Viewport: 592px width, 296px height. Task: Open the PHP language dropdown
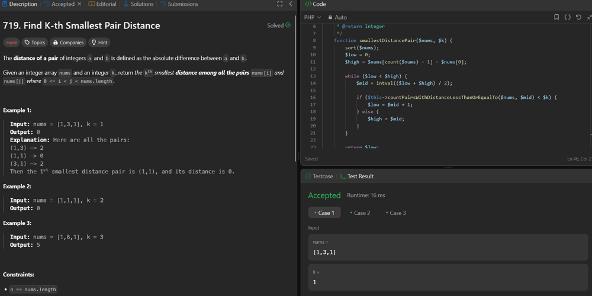pos(313,17)
